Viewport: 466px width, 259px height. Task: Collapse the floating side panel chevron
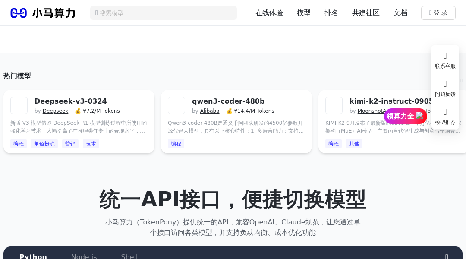[461, 80]
